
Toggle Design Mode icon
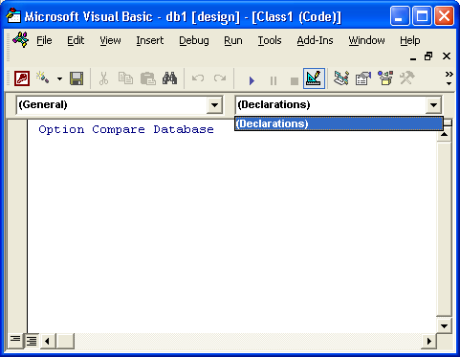coord(314,78)
